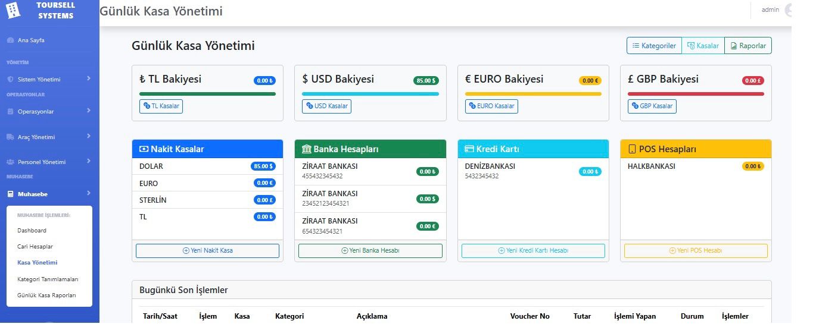Add a Yeni Nakit Kasa

(207, 251)
